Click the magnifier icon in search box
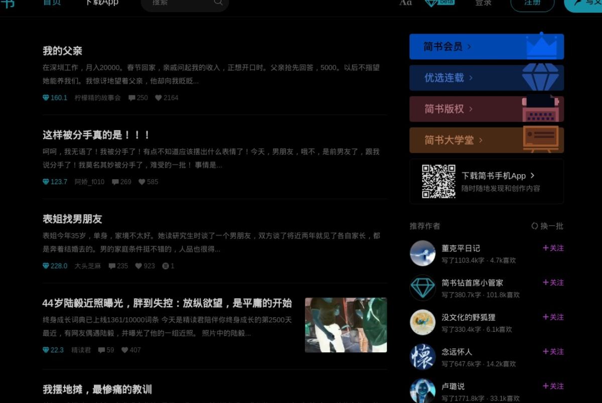Image resolution: width=602 pixels, height=403 pixels. coord(218,2)
